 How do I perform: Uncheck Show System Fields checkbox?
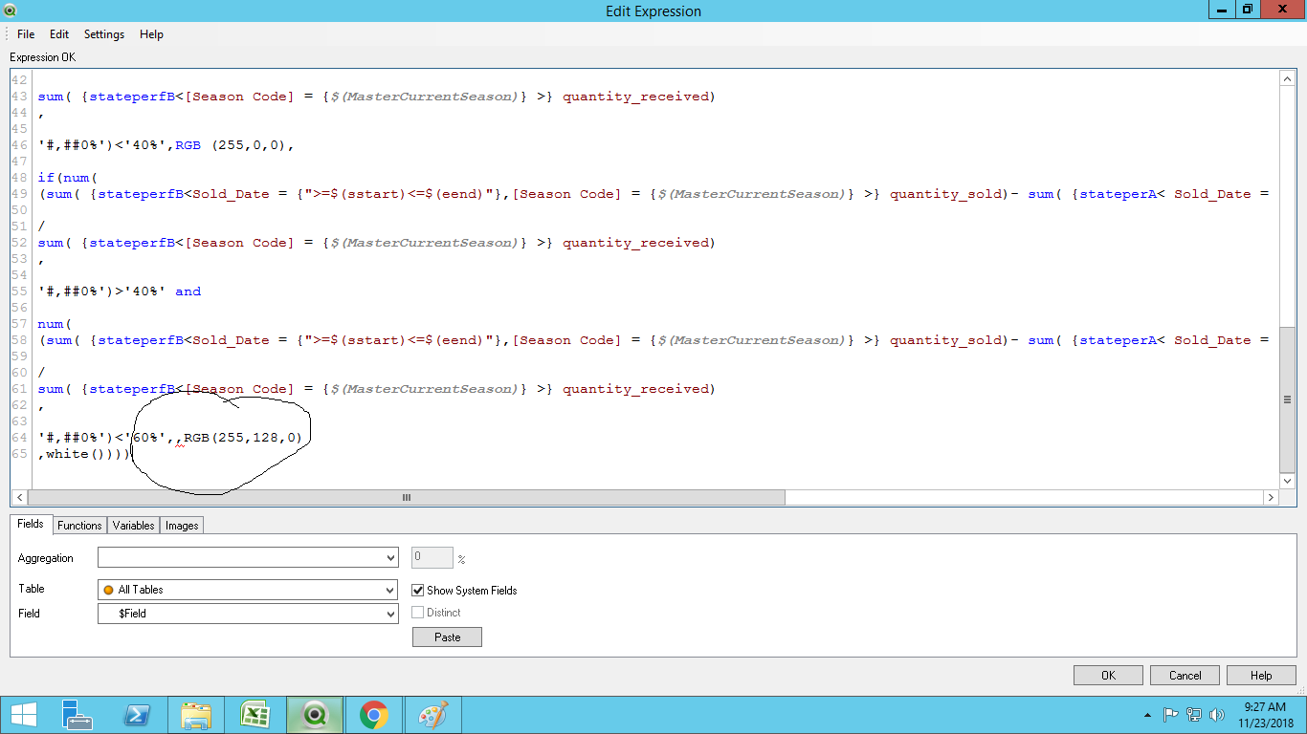(x=418, y=591)
